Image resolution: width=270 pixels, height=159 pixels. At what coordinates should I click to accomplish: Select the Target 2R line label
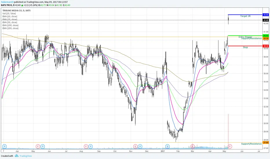pyautogui.click(x=245, y=16)
